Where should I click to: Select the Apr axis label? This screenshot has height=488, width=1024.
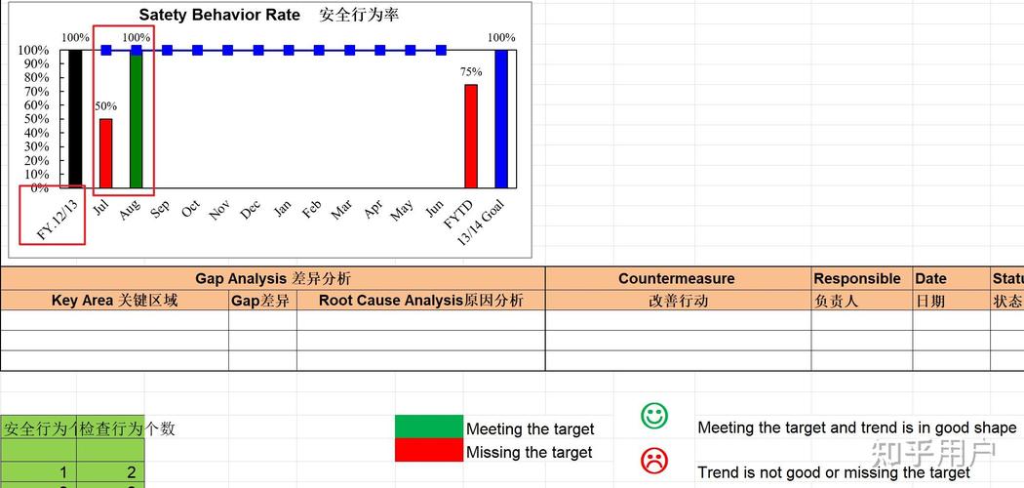click(373, 209)
